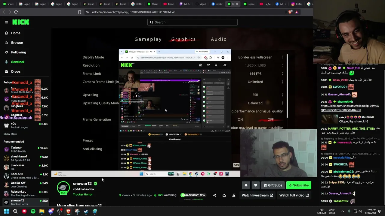Report the clip with the siren icon

coord(234,195)
